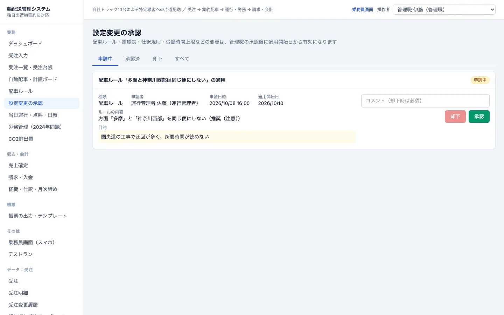Image resolution: width=504 pixels, height=315 pixels.
Task: Open the 受注 data table item
Action: pos(42,281)
